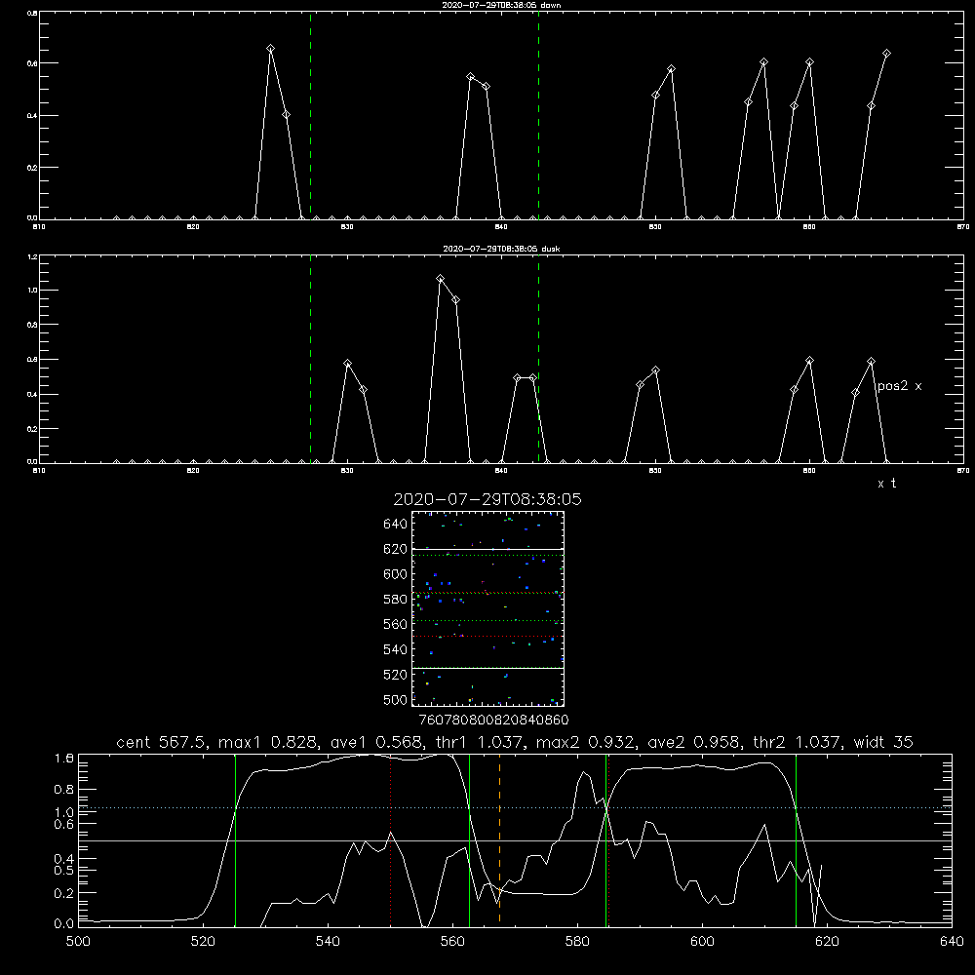Click the solid white line near 620 in small image

point(487,550)
